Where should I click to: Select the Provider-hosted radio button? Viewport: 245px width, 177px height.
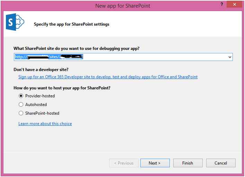(x=21, y=96)
